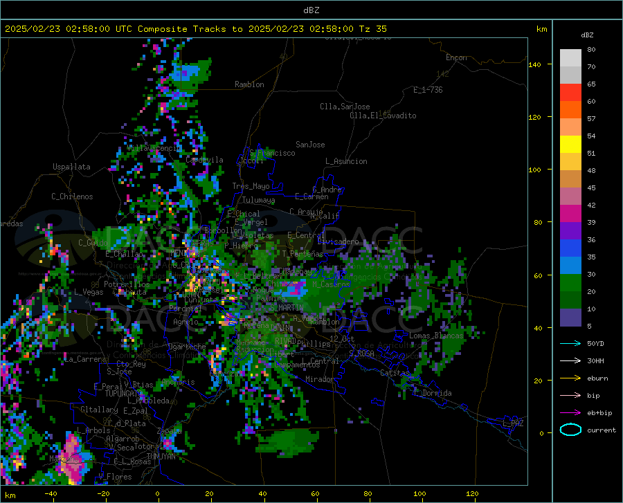Screen dimensions: 623x503
Task: Select the 42 dBZ magenta swatch
Action: click(570, 213)
